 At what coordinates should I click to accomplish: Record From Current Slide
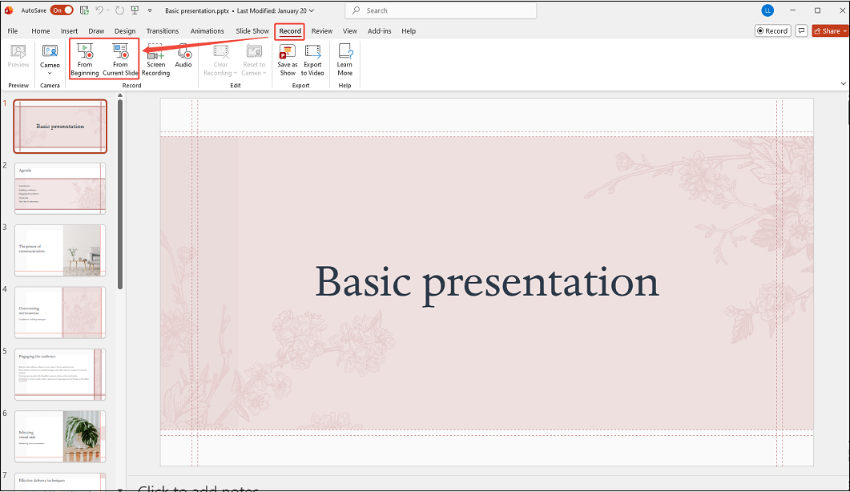coord(120,58)
